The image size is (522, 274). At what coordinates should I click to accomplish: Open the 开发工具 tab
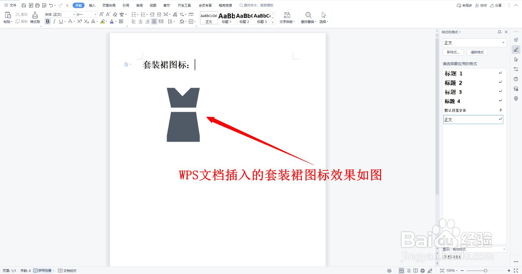(184, 5)
